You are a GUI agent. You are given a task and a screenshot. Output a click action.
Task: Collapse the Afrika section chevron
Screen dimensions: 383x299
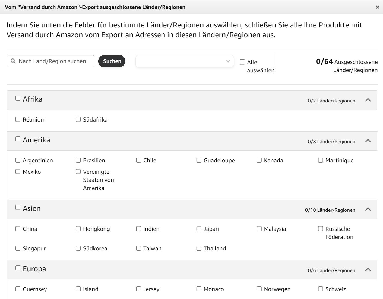pos(368,100)
